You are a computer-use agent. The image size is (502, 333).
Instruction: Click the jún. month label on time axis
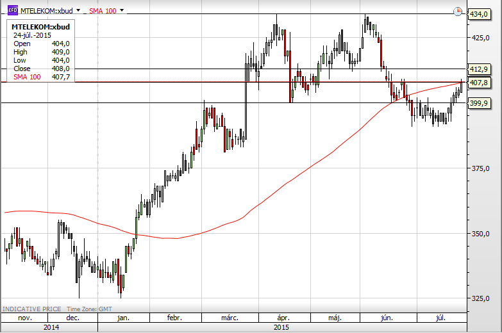(387, 318)
